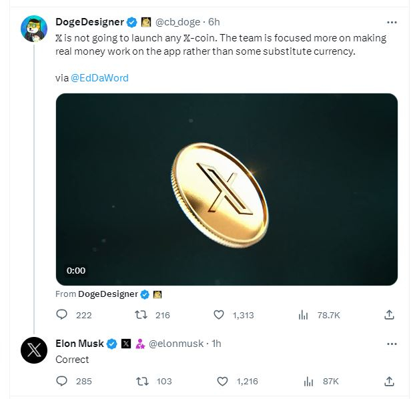Reply to DogeDesigner's post
This screenshot has height=399, width=415.
[61, 315]
